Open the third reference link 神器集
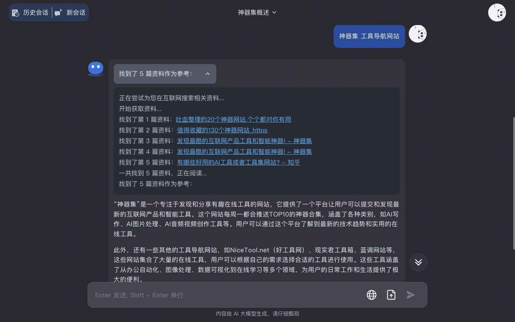This screenshot has height=322, width=515. tap(244, 141)
